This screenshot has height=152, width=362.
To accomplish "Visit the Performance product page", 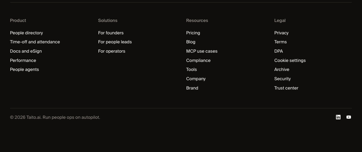I will point(23,61).
